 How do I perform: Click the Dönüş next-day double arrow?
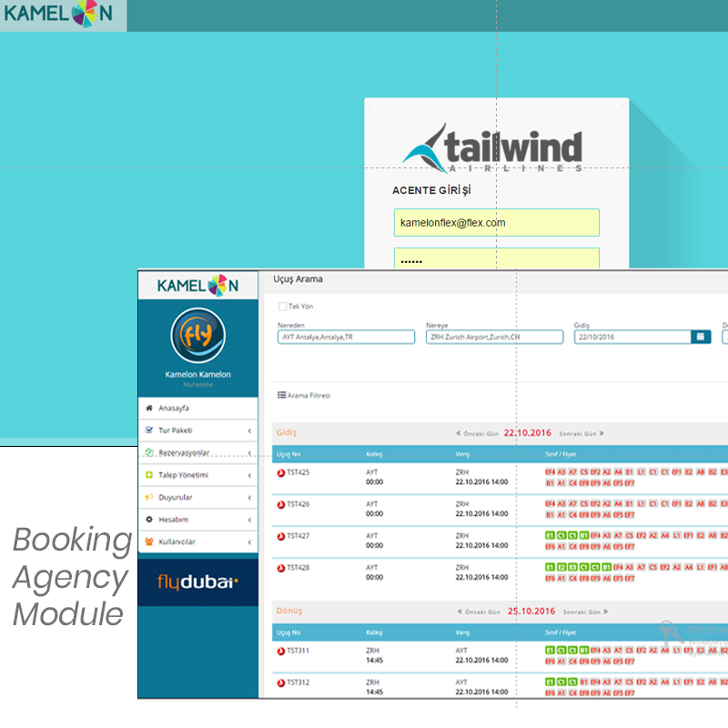pyautogui.click(x=605, y=612)
